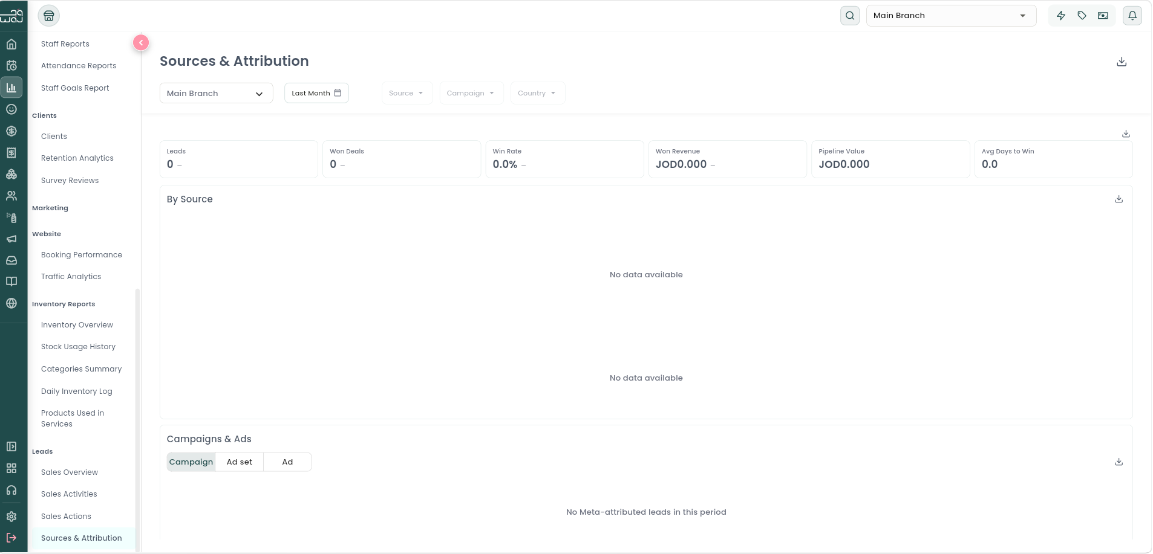Open the stacked boxes inventory icon

tap(11, 174)
